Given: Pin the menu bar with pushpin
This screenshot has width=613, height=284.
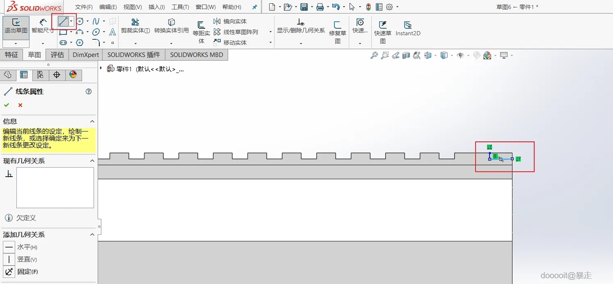Looking at the screenshot, I should 255,7.
